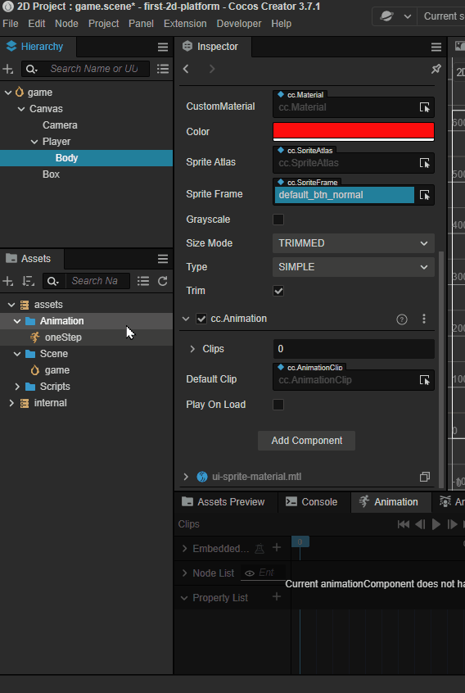The height and width of the screenshot is (693, 465).
Task: Open the Node menu
Action: 66,24
